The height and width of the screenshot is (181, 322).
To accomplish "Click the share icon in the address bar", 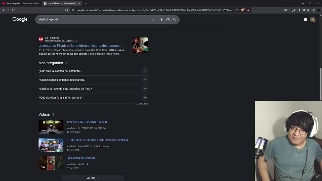I will pos(236,10).
